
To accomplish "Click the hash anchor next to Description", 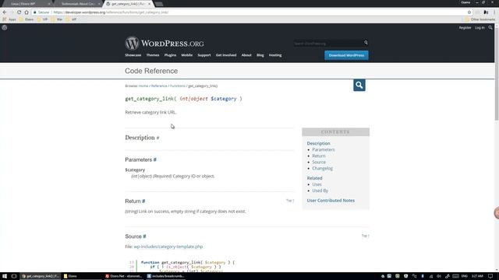I will (157, 138).
